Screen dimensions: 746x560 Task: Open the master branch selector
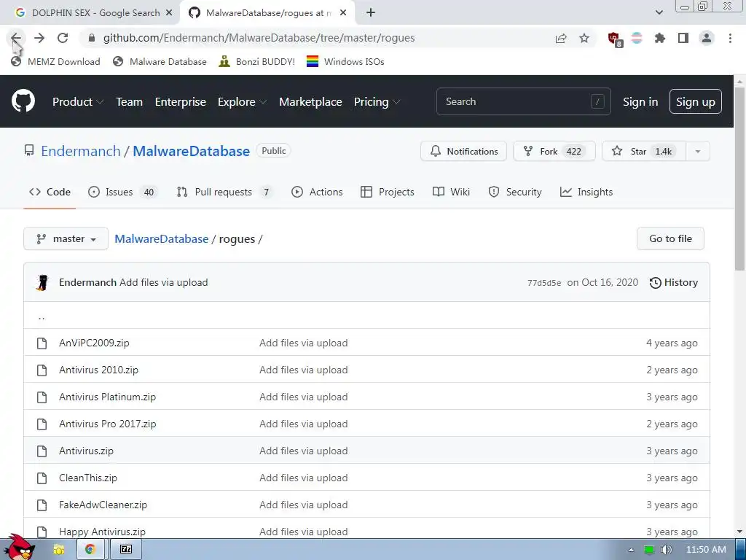[x=66, y=238]
